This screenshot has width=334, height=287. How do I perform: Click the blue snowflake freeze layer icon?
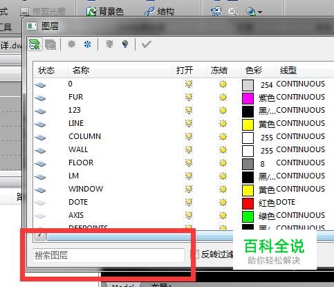click(x=88, y=44)
